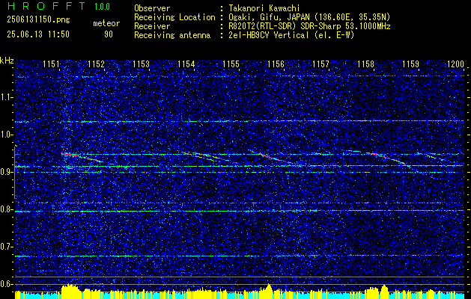Click the 0.8 kHz axis label

[7, 209]
